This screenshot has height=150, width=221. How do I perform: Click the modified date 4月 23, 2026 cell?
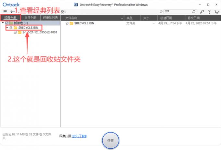tap(201, 23)
